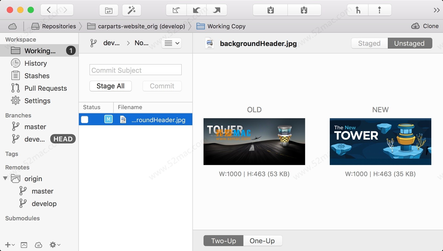Click the Tags section header
This screenshot has height=251, width=443.
tap(12, 154)
